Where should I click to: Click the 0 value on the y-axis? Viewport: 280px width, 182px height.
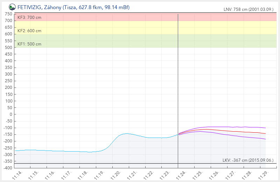point(10,114)
